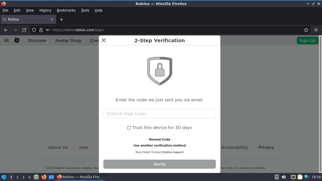322x181 pixels.
Task: Open the Tools menu
Action: [85, 10]
